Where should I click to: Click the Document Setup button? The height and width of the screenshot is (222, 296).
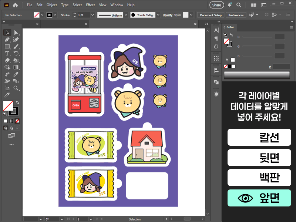(x=211, y=15)
